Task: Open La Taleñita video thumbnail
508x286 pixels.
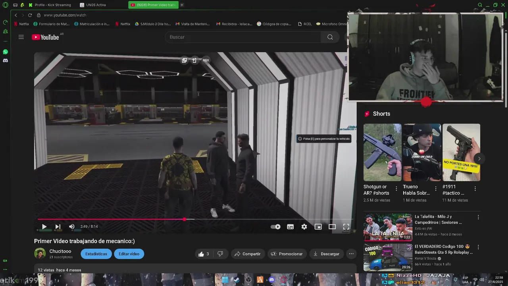Action: tap(388, 227)
